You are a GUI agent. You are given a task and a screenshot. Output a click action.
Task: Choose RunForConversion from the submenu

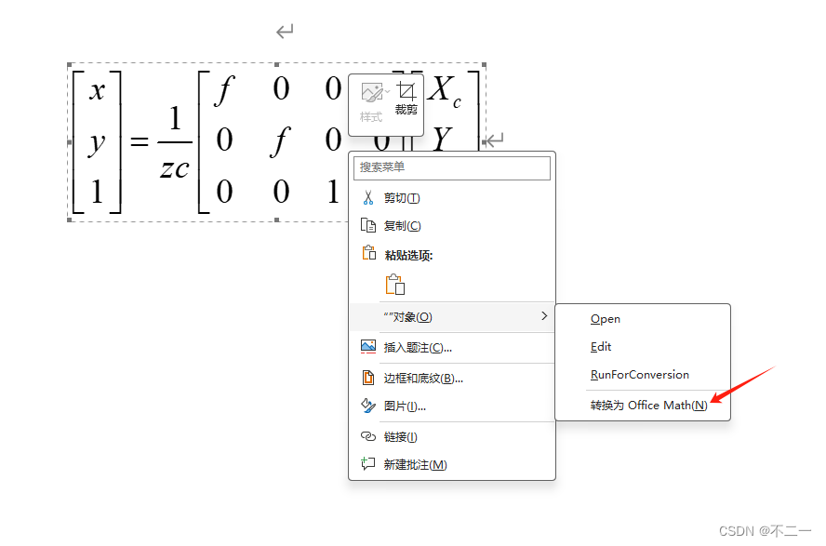pyautogui.click(x=641, y=375)
